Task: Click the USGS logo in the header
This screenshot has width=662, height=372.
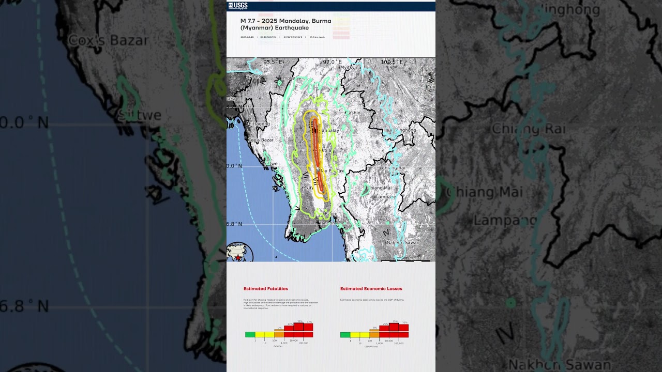Action: [238, 6]
